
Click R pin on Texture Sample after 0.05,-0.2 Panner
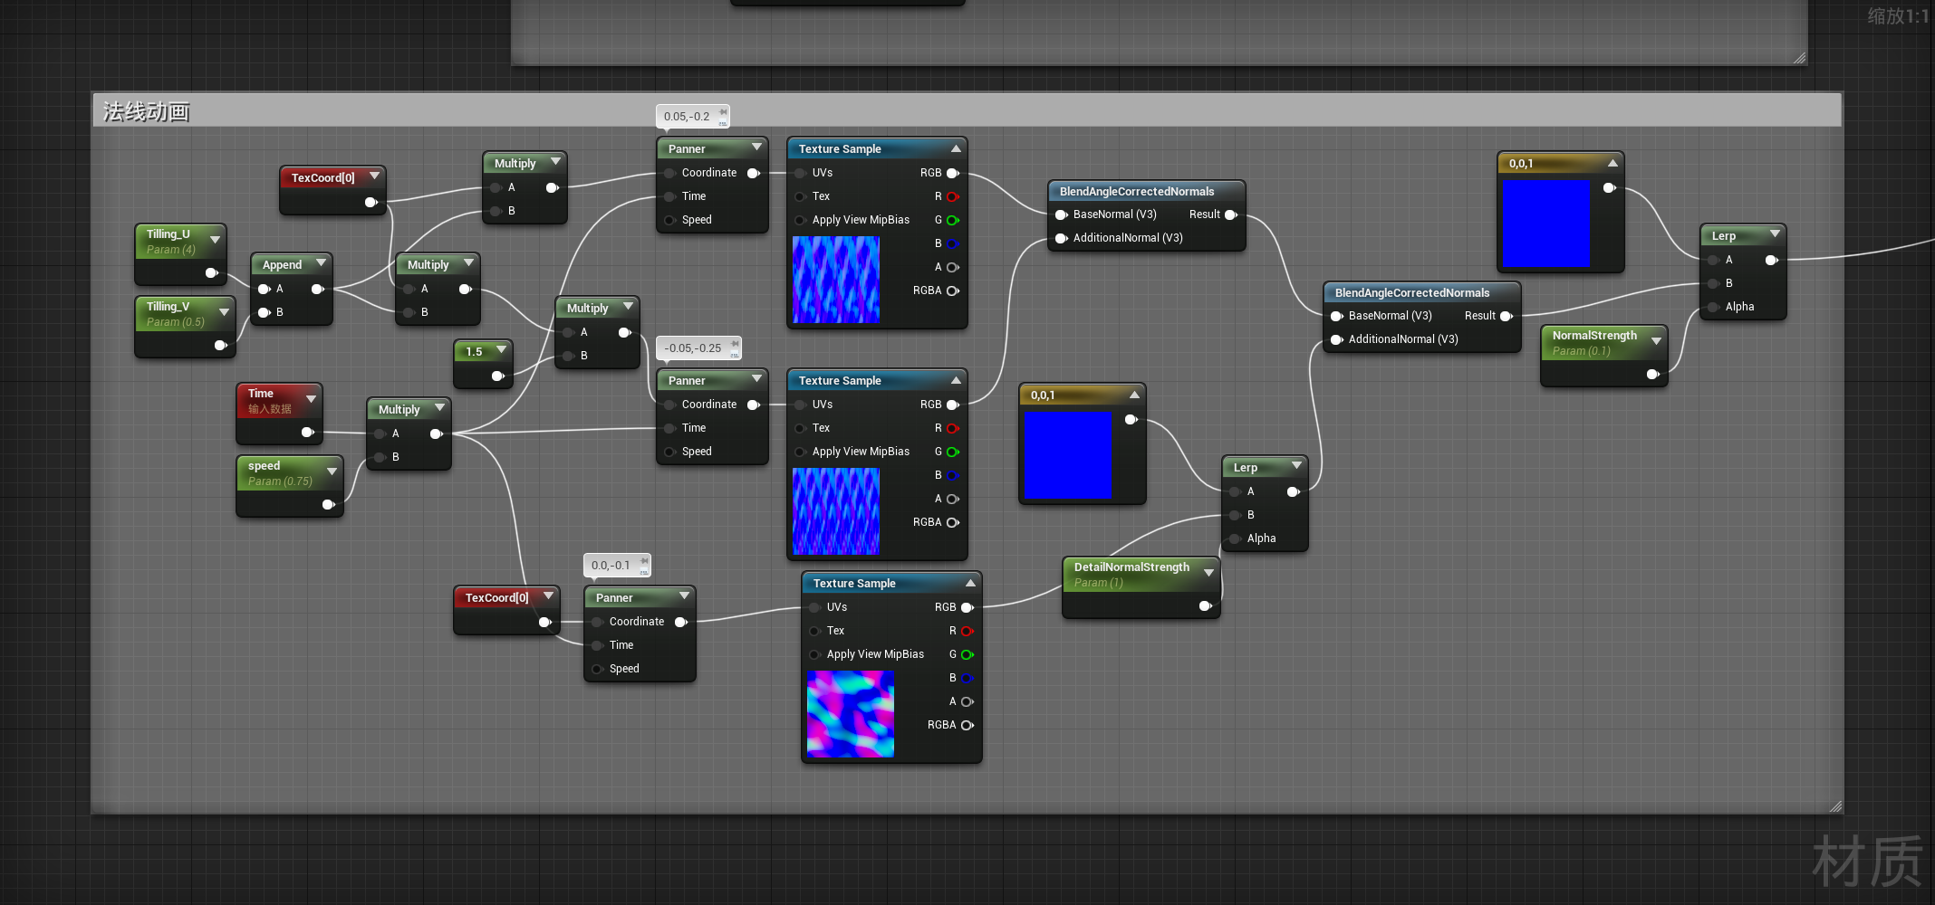click(x=953, y=196)
